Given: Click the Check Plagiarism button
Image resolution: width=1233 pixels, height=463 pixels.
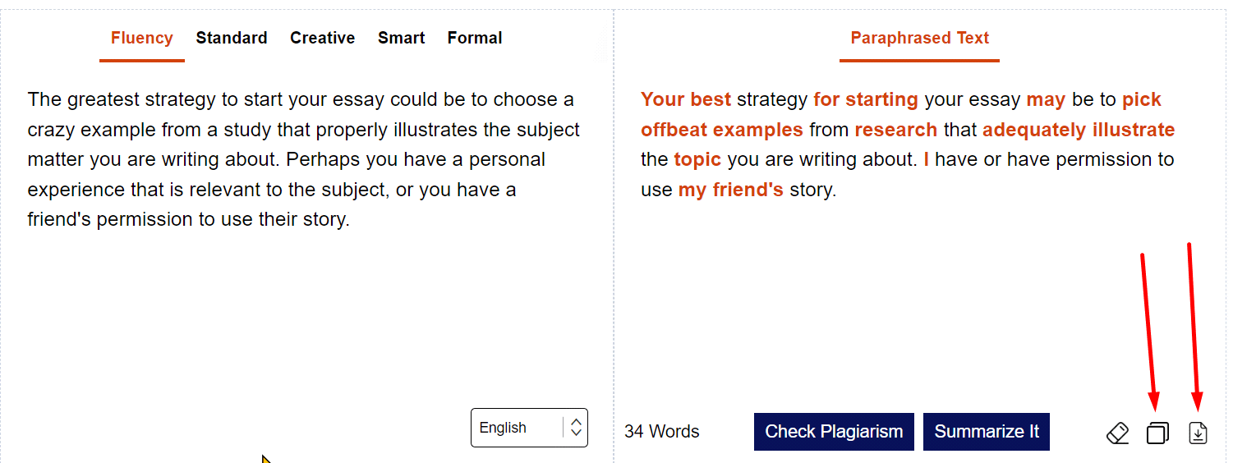Looking at the screenshot, I should [834, 432].
